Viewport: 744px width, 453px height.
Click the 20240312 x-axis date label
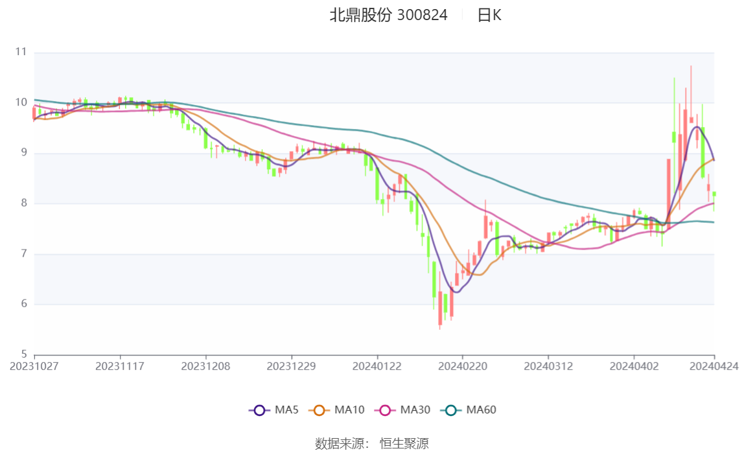(548, 366)
